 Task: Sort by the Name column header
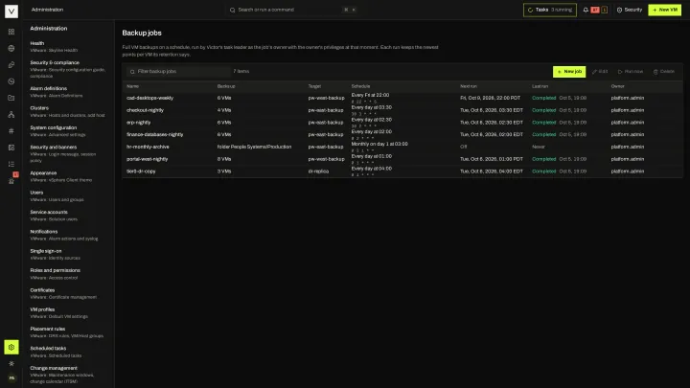pos(133,86)
